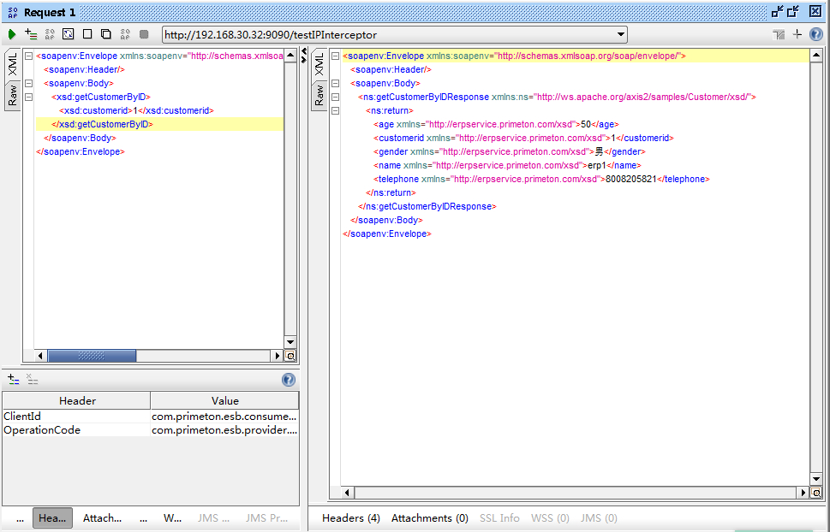Open the response Attachments (0) tab
Screen dimensions: 830x532
(x=429, y=517)
